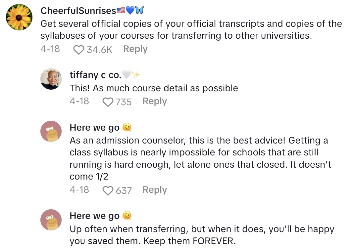Screen dimensions: 355x248
Task: Click the 735 like count
Action: (124, 102)
